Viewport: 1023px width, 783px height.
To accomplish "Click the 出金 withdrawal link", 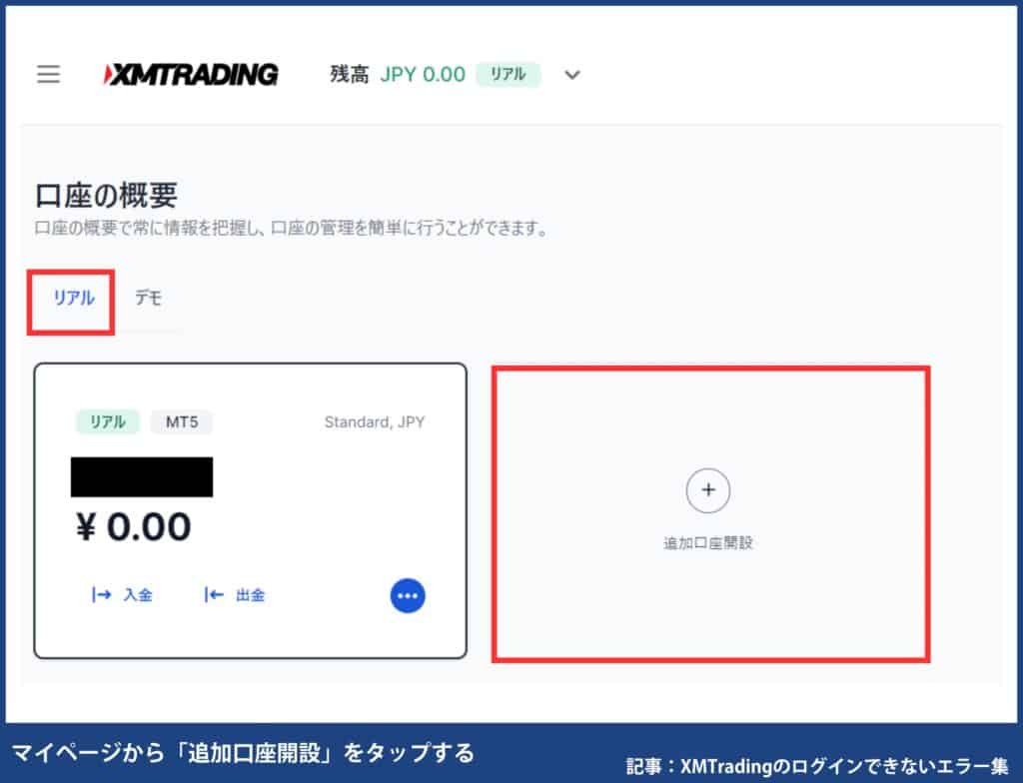I will point(234,595).
